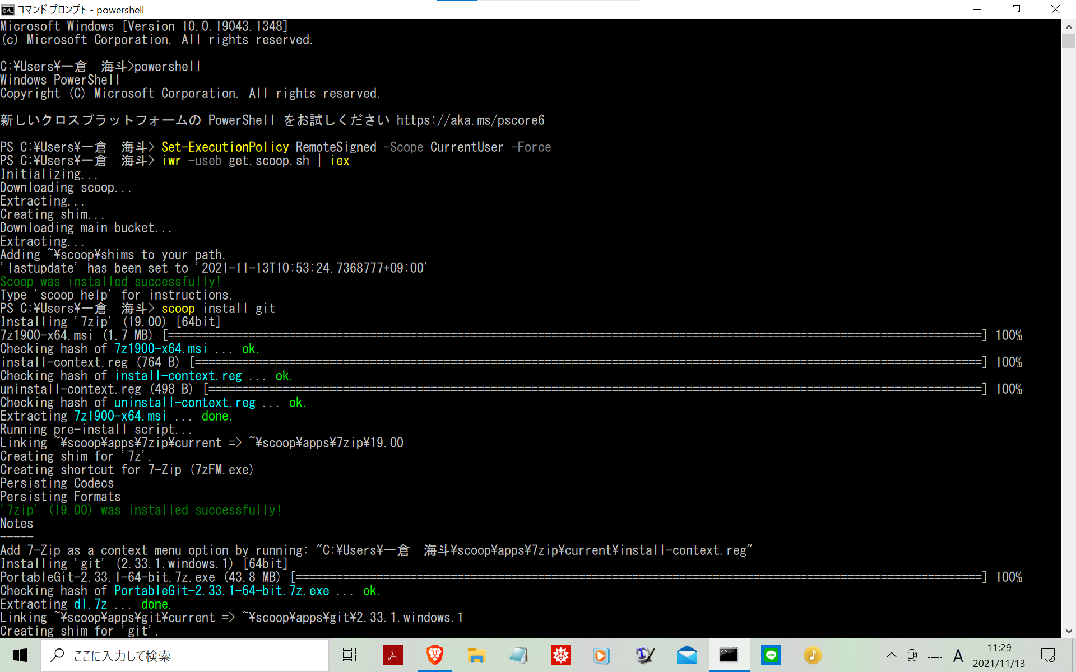Open the red Wolfram Mathematica icon
Viewport: 1076px width, 672px height.
560,655
